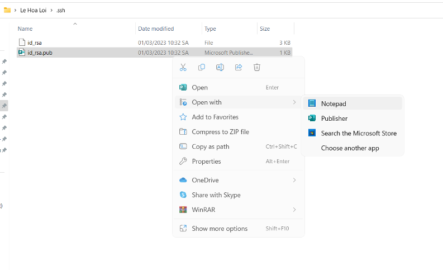
Task: Click the Rename icon in context menu
Action: pos(220,68)
